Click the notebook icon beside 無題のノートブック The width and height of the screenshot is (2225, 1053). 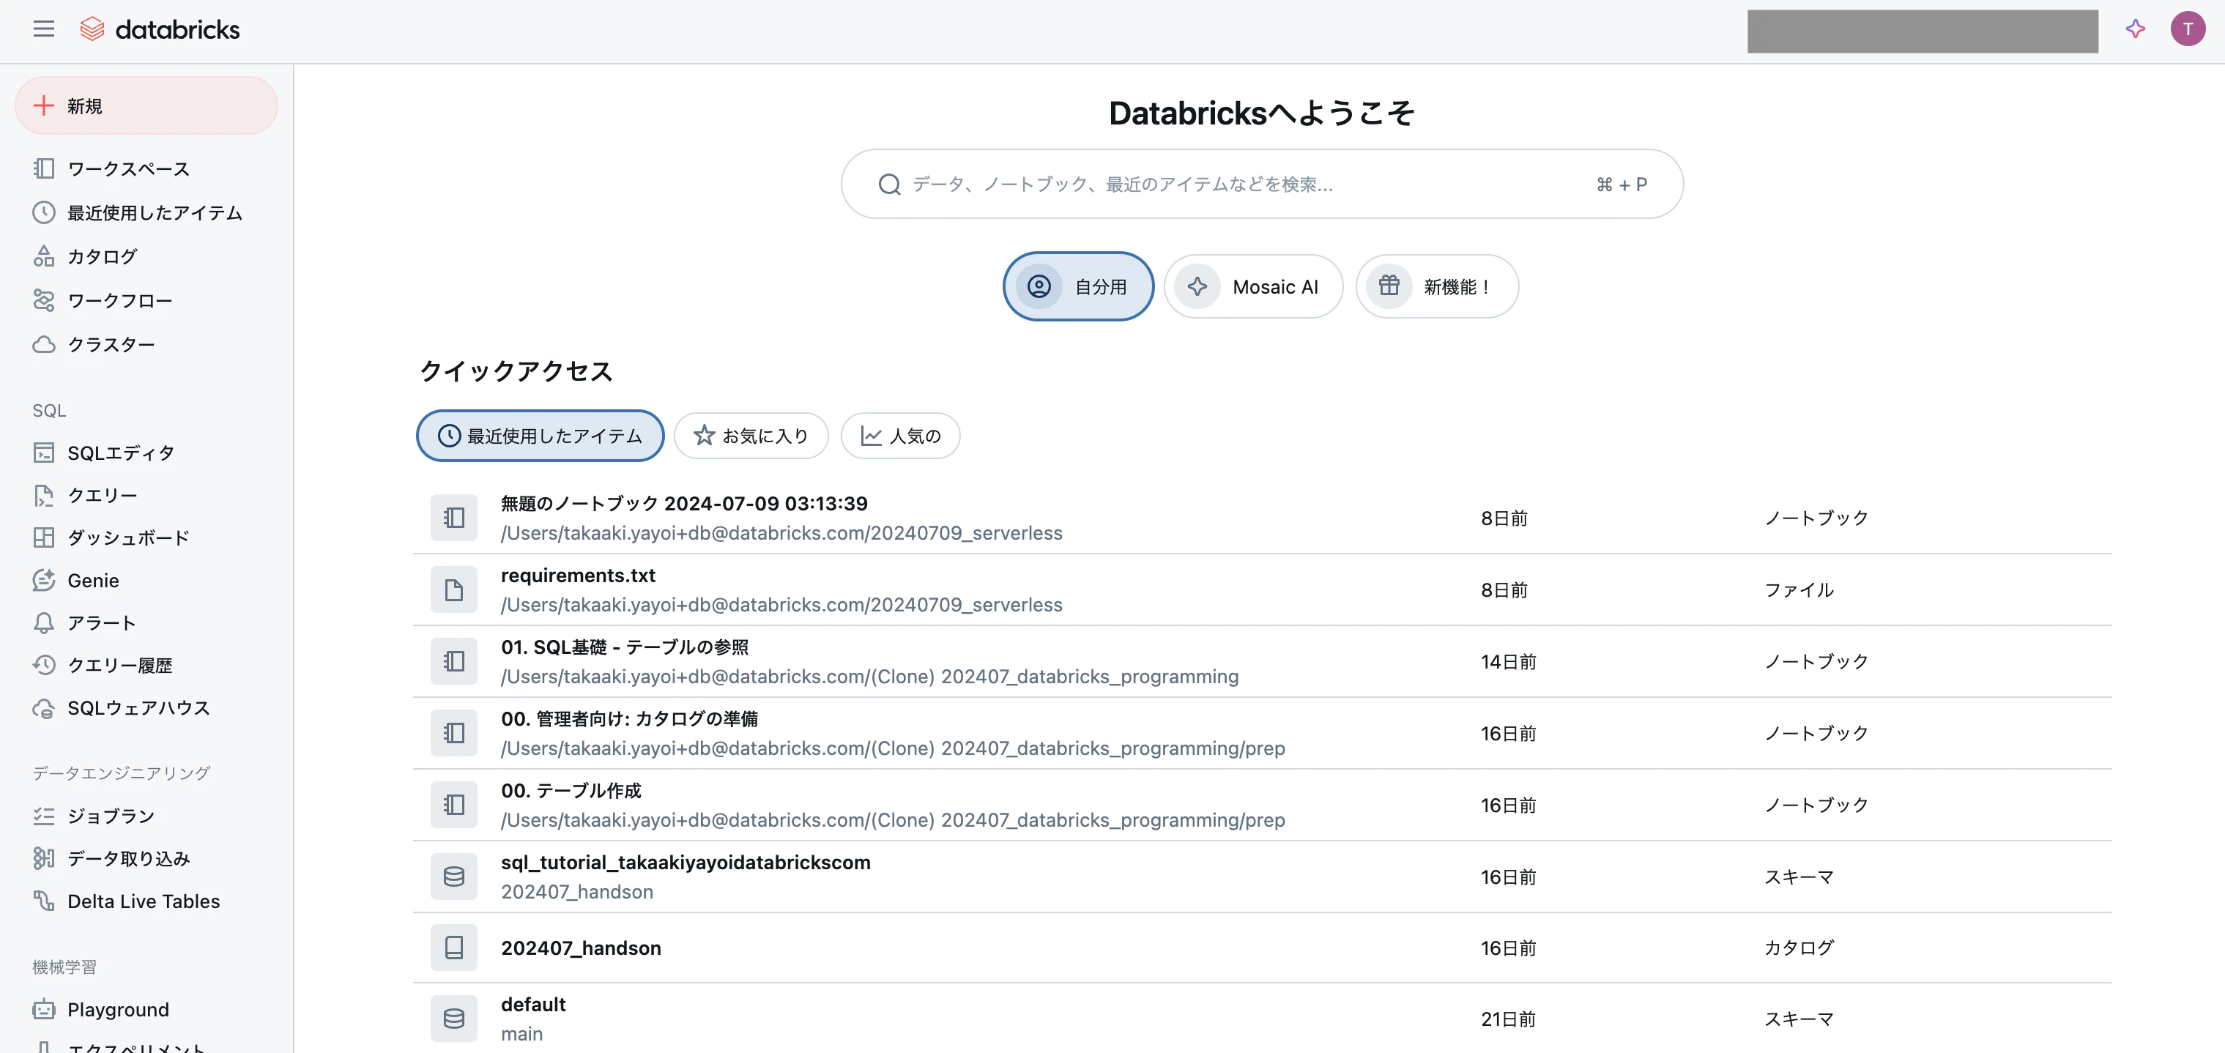coord(453,518)
